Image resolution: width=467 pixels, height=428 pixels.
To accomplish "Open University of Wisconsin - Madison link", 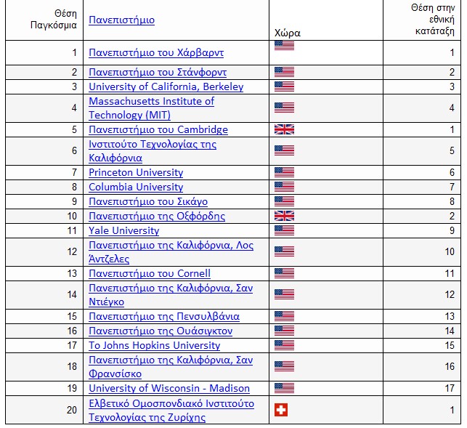I will point(169,388).
